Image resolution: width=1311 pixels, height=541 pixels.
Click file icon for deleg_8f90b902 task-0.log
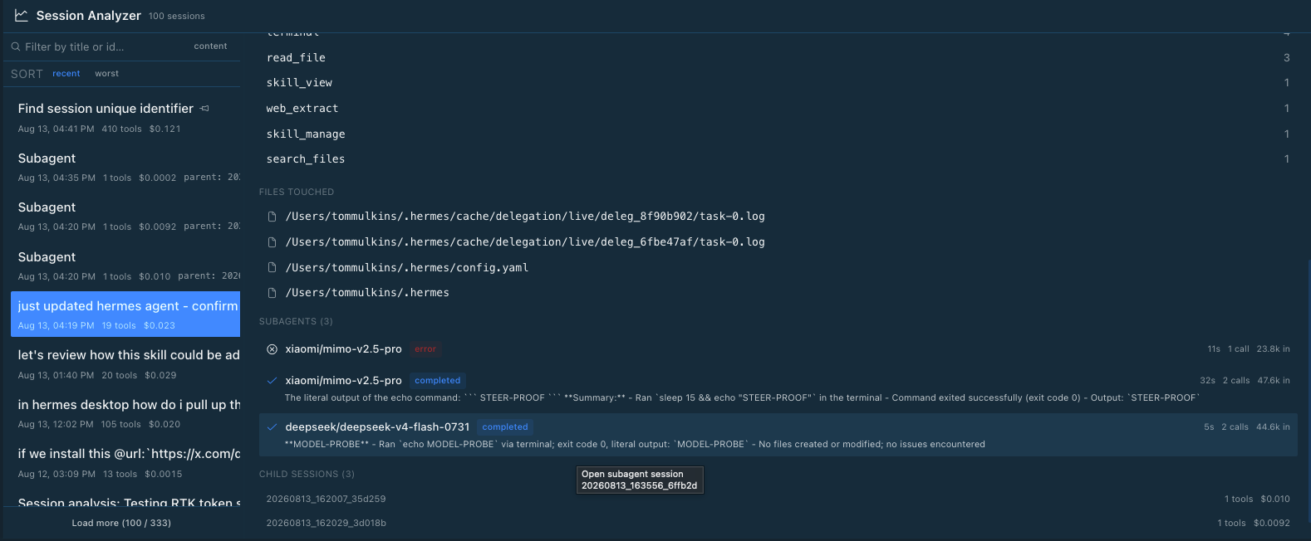(272, 217)
